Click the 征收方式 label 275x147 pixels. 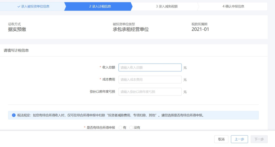[14, 24]
